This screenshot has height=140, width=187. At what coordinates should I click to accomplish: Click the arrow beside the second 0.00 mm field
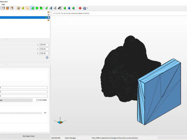pos(38,49)
